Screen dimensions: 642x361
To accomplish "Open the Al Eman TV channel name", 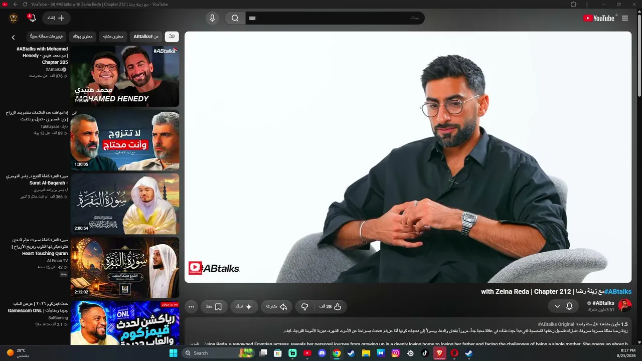I will (57, 261).
